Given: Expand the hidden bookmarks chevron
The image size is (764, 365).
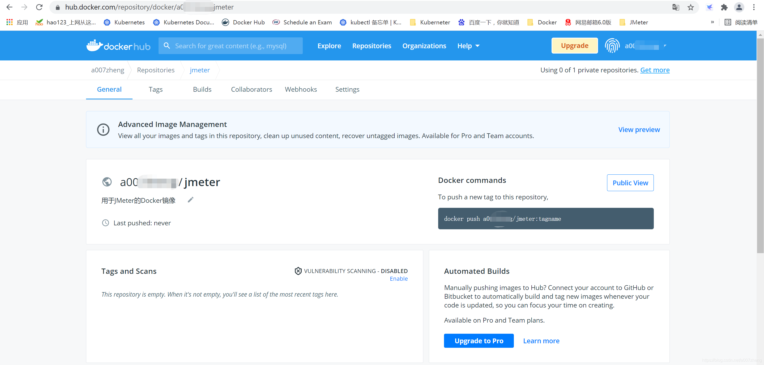Looking at the screenshot, I should 712,22.
